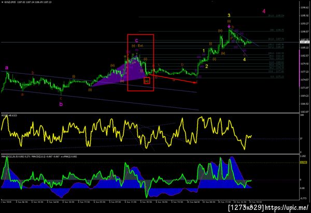Viewport: 311px width, 213px height.
Task: Select the magenta "4" label at top right
Action: pyautogui.click(x=264, y=11)
